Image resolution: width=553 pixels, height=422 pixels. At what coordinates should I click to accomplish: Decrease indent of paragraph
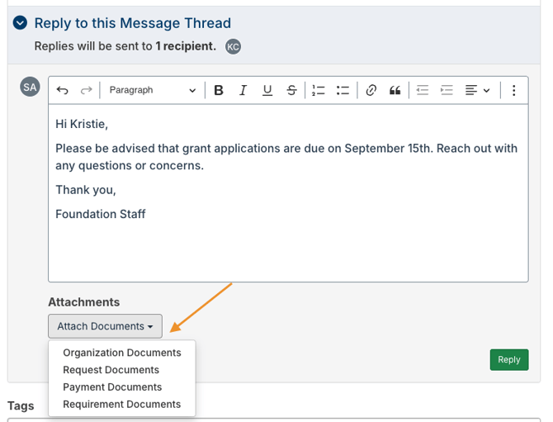(422, 90)
